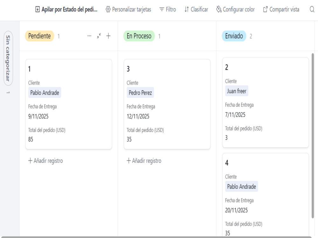Collapse the Pendiente column with arrows icon
Screen dimensions: 318x238
point(99,36)
